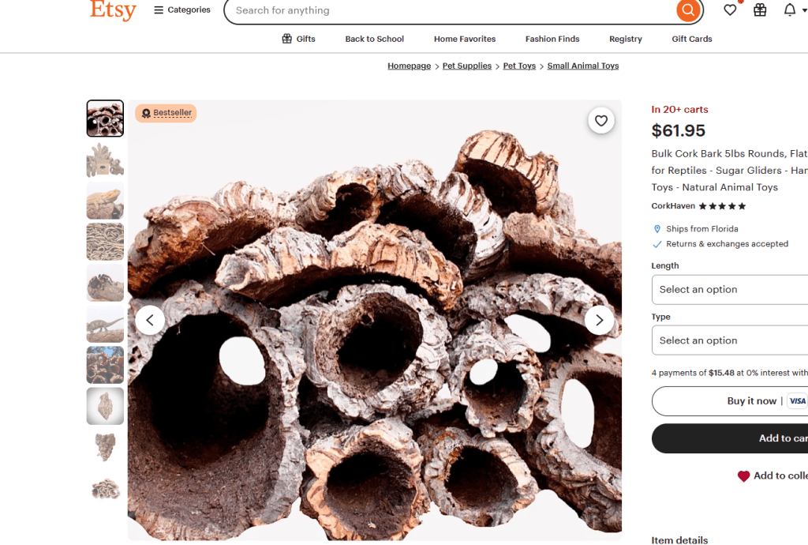Click the Etsy logo
This screenshot has width=808, height=545.
click(x=113, y=10)
